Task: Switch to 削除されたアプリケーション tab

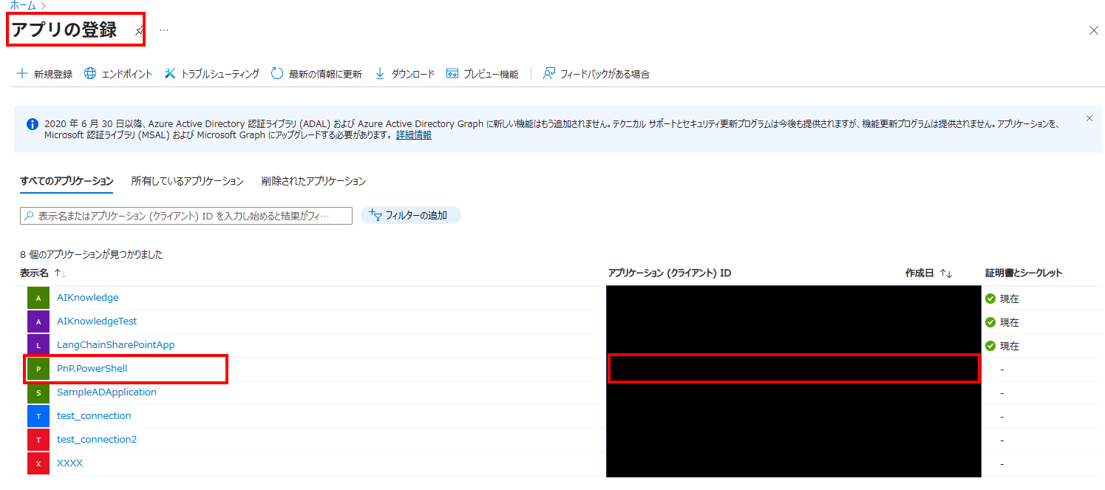Action: (313, 181)
